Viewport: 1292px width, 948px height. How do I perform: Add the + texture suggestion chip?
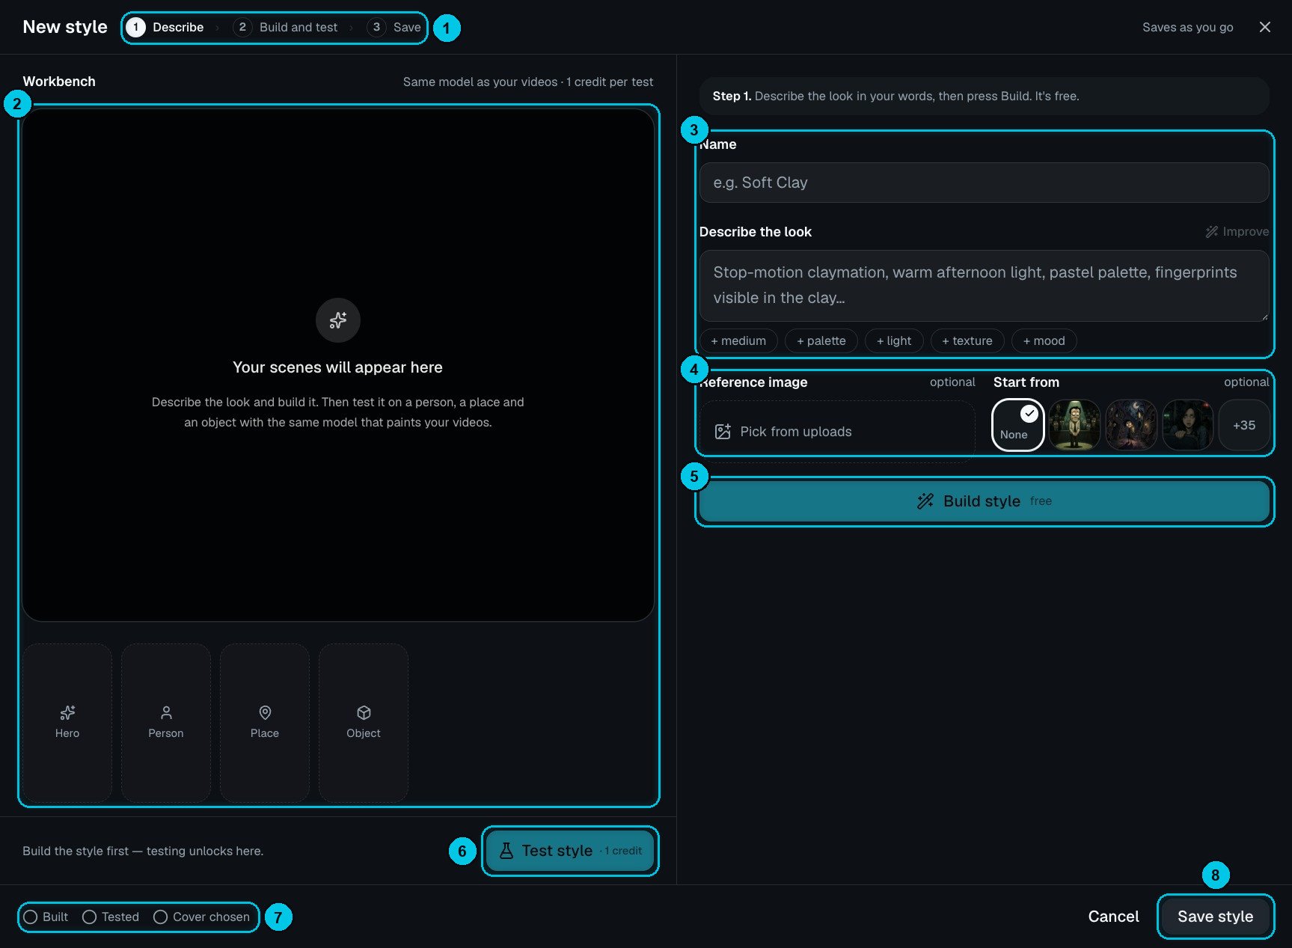(x=967, y=340)
